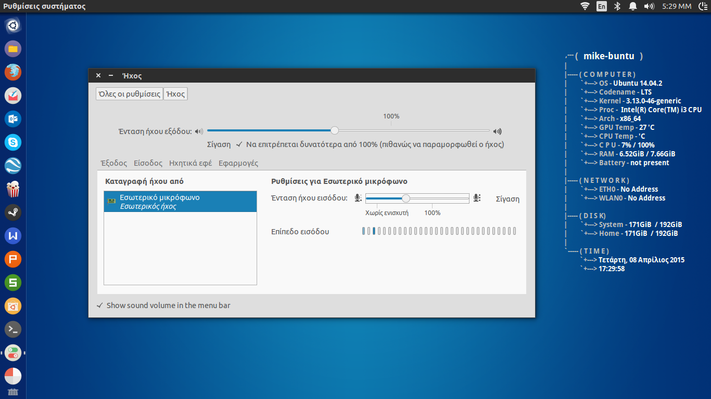Toggle output mute (Σίγαση) checkbox

pyautogui.click(x=219, y=144)
